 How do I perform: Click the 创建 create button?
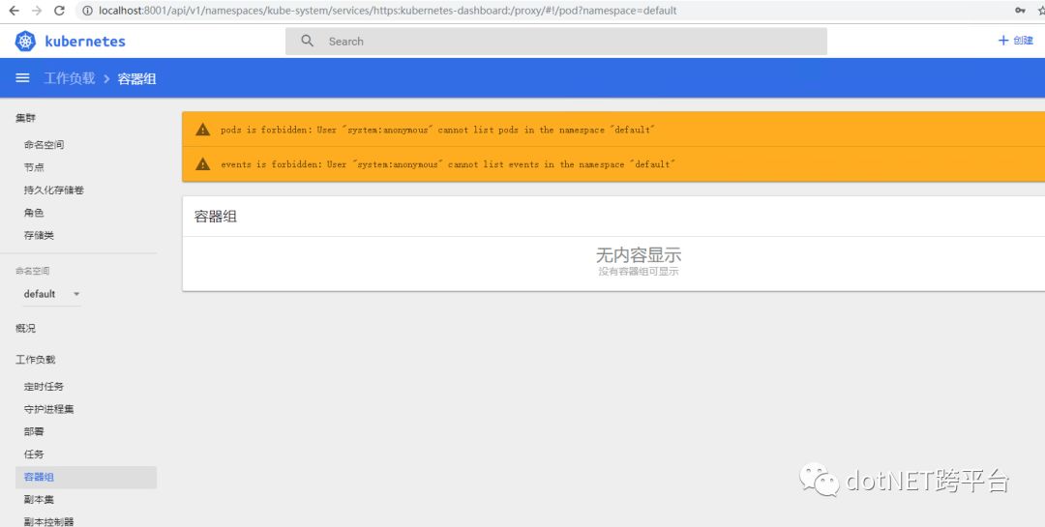[x=1016, y=41]
